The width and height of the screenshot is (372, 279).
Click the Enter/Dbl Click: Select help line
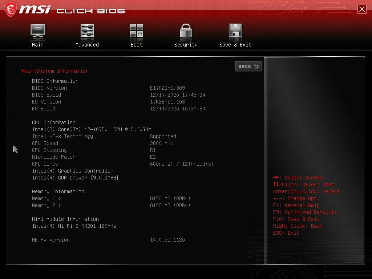pyautogui.click(x=306, y=191)
